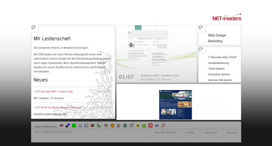The width and height of the screenshot is (272, 146).
Task: Click slide caption Relaunch NET-insiders ni{it}
Action: (160, 75)
